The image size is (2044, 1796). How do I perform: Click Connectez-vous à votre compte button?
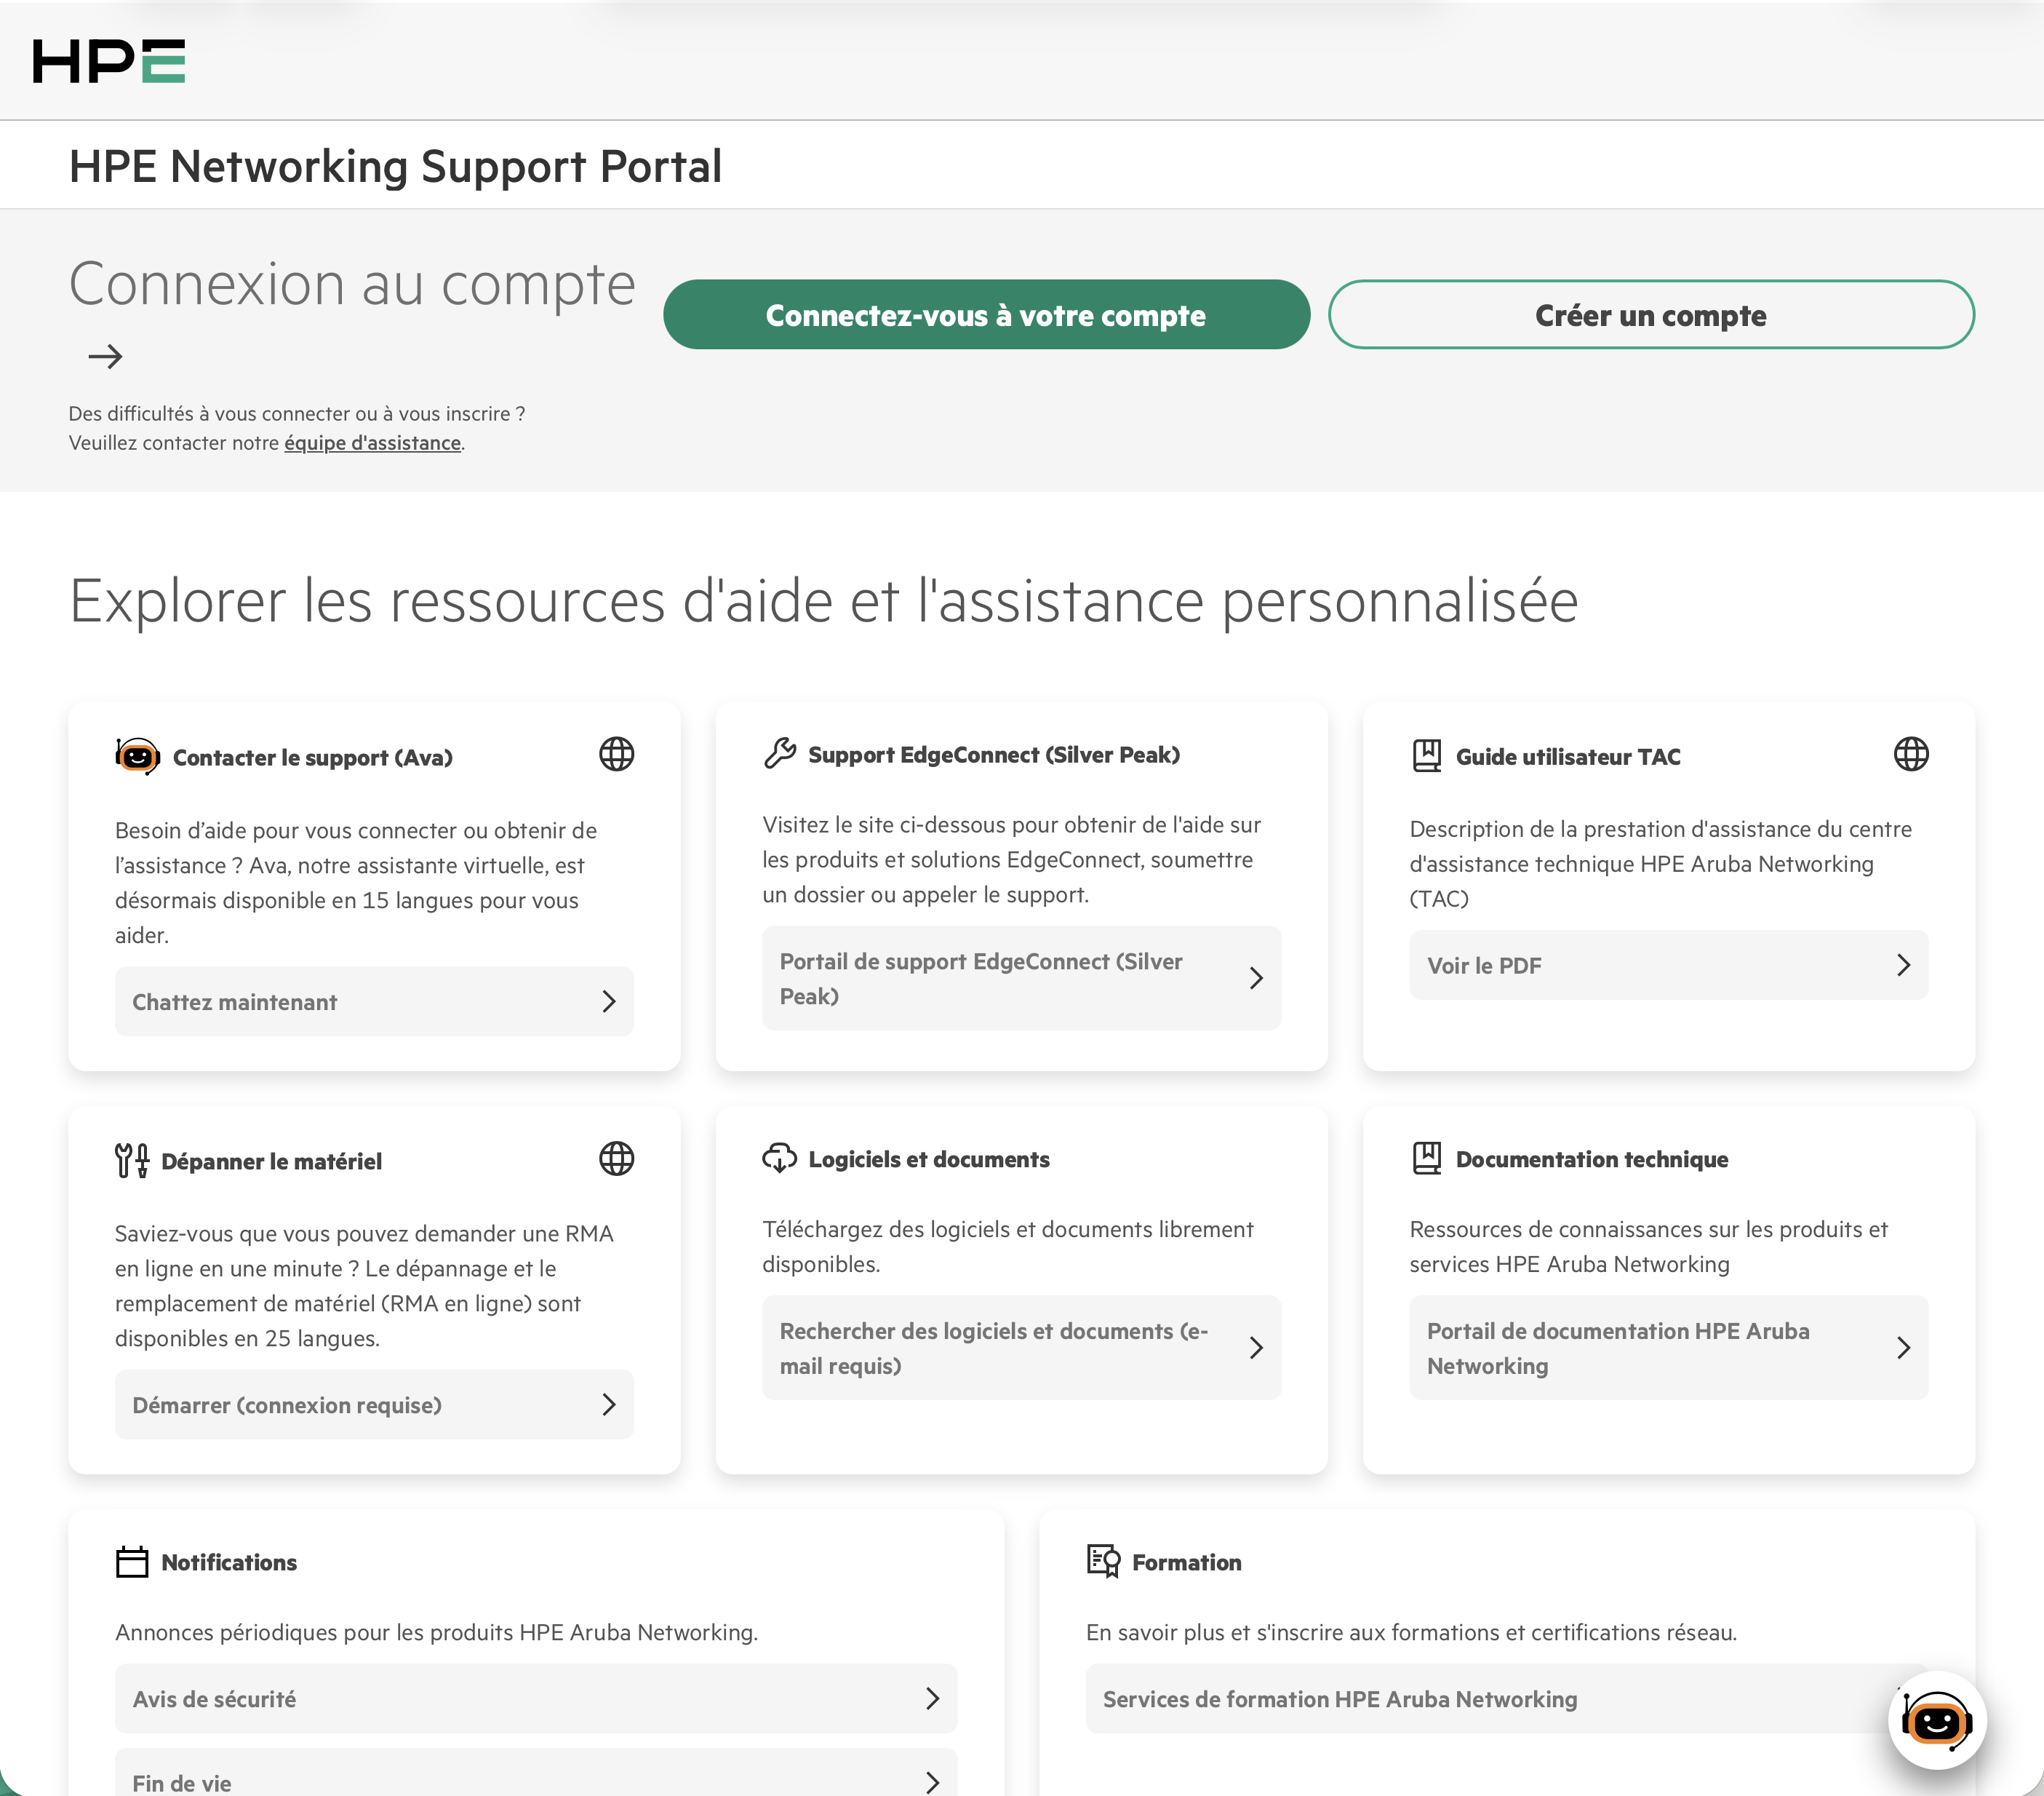tap(986, 315)
